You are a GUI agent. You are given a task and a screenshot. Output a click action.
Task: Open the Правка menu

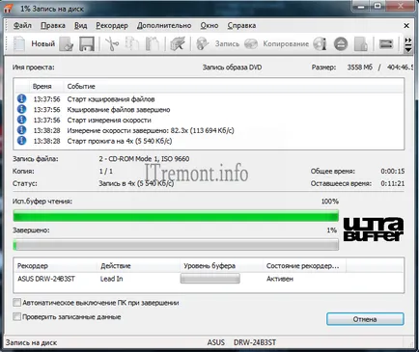(x=53, y=25)
